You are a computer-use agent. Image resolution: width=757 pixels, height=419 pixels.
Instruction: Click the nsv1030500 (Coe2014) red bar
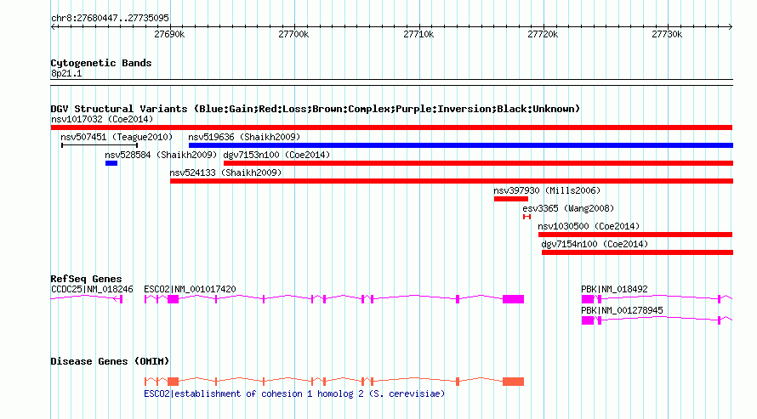[x=635, y=235]
